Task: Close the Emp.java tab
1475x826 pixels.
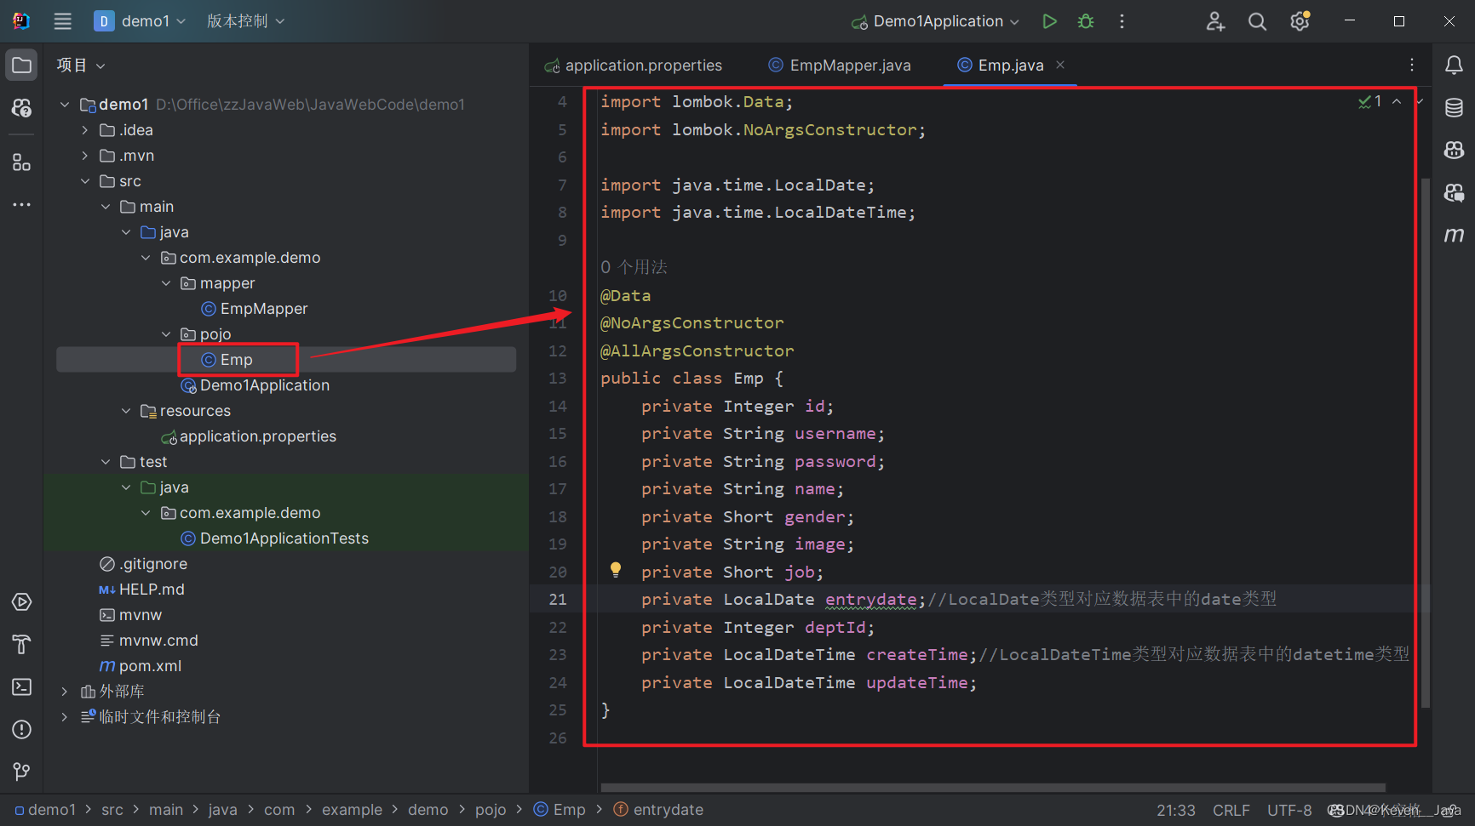Action: pyautogui.click(x=1060, y=65)
